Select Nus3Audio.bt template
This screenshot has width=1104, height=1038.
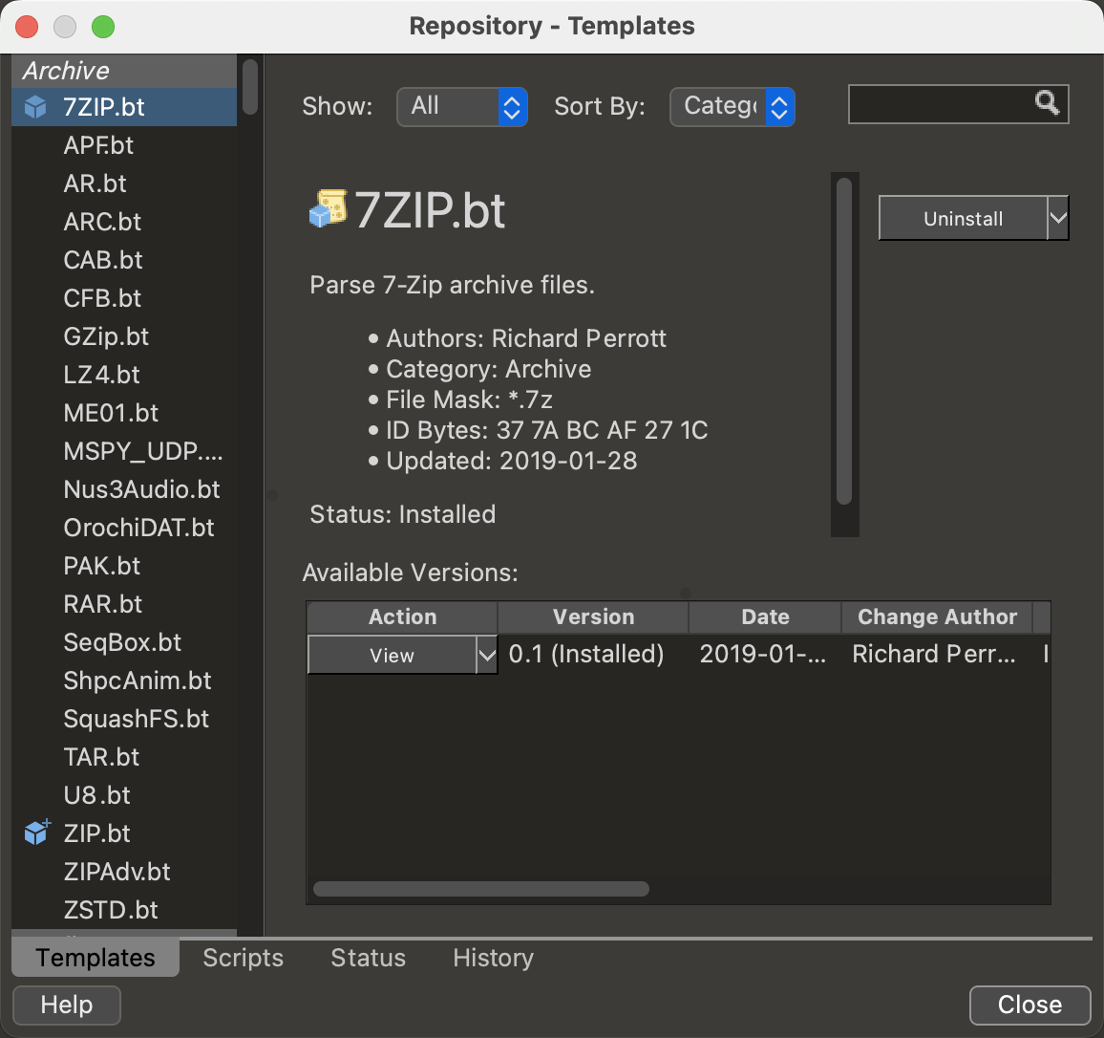click(x=124, y=489)
